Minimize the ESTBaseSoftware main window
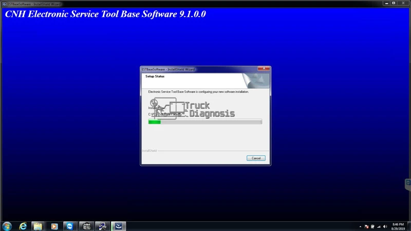Screen dimensions: 411x231 coord(386,3)
